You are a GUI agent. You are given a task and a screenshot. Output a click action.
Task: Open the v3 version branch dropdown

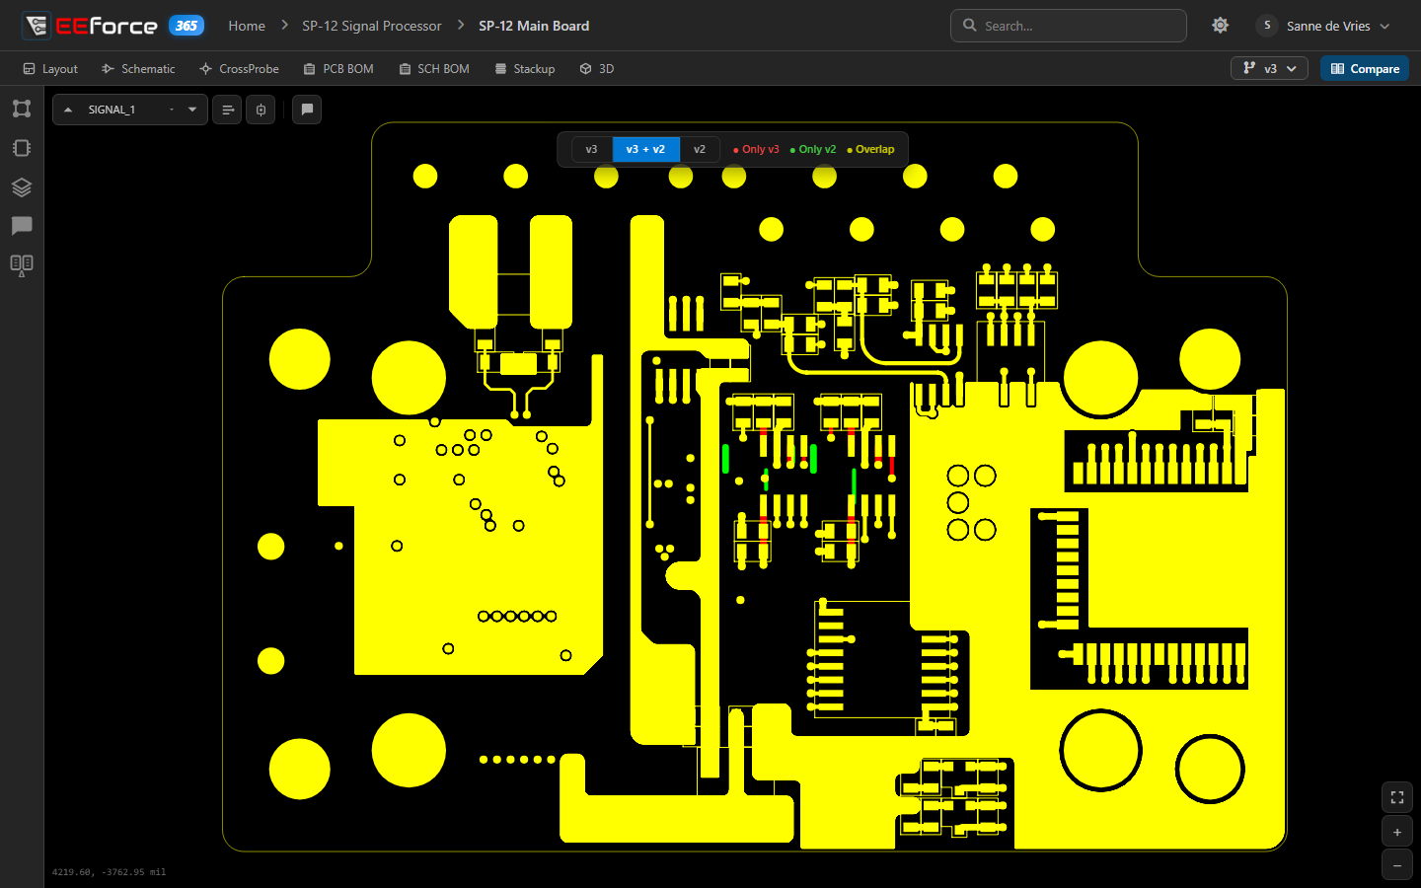tap(1269, 68)
